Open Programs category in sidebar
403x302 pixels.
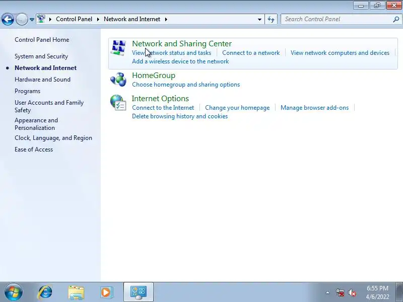[27, 91]
